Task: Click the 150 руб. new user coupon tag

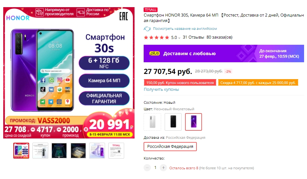Action: [x=180, y=83]
